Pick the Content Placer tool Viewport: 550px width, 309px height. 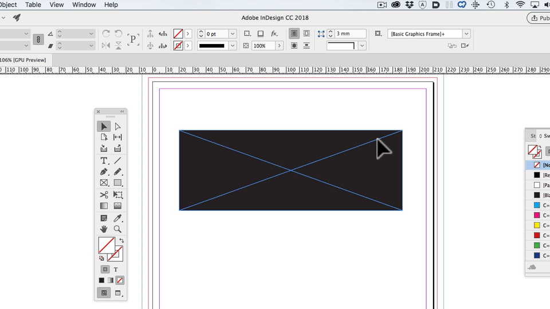117,149
